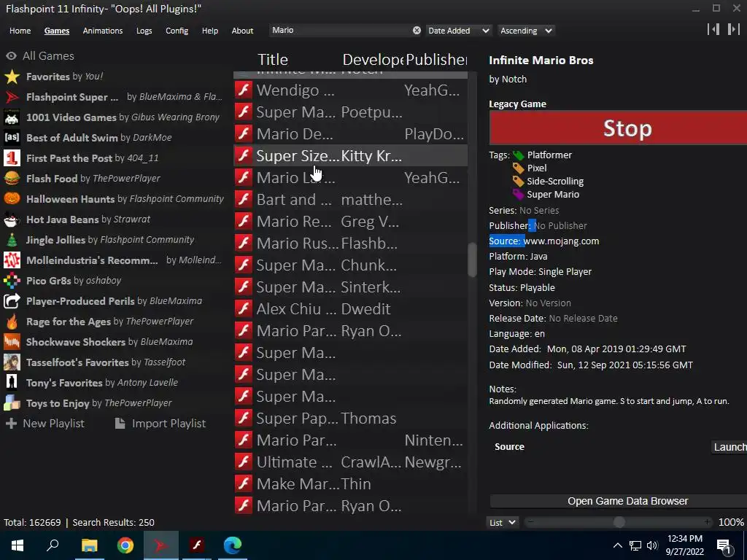This screenshot has height=560, width=747.
Task: Open Windows Start menu
Action: point(18,545)
